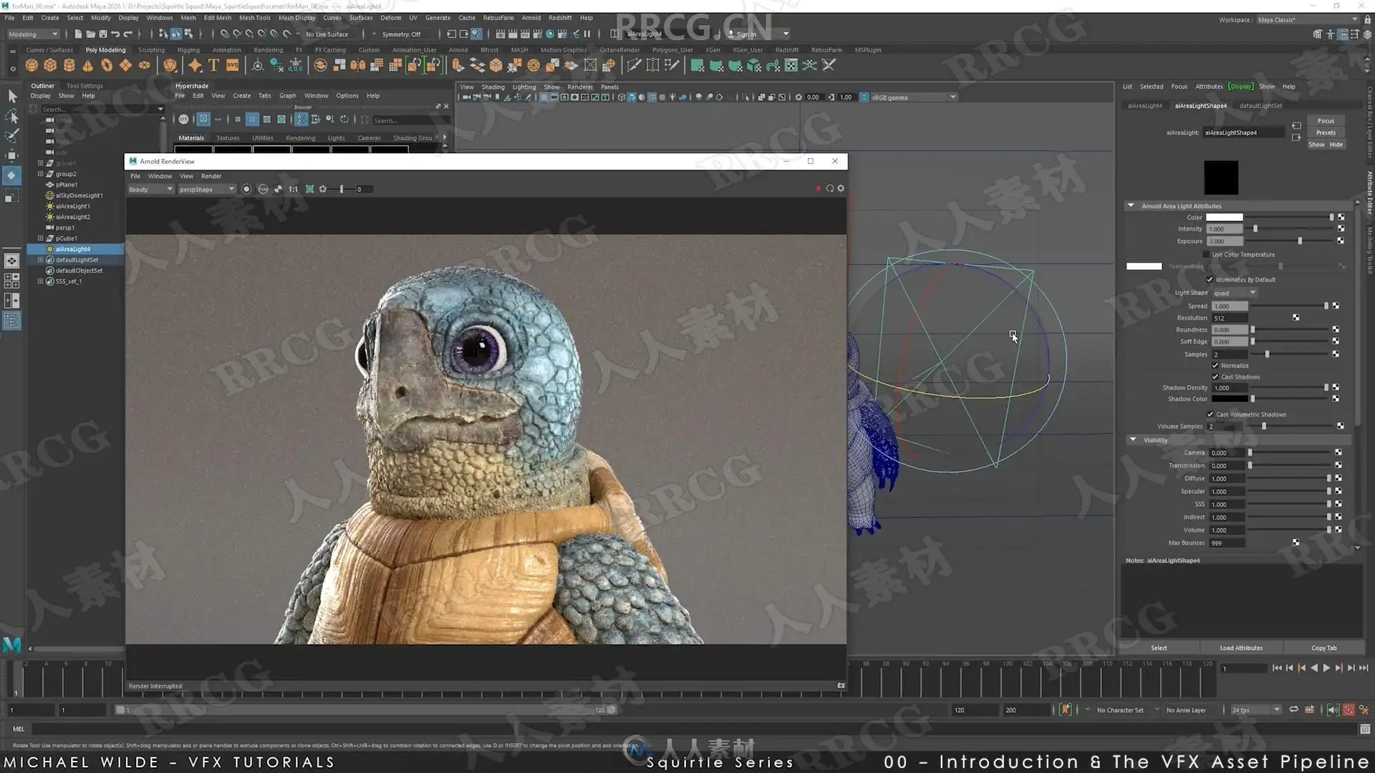The image size is (1375, 773).
Task: Enable Use Color Temperature checkbox
Action: click(x=1206, y=255)
